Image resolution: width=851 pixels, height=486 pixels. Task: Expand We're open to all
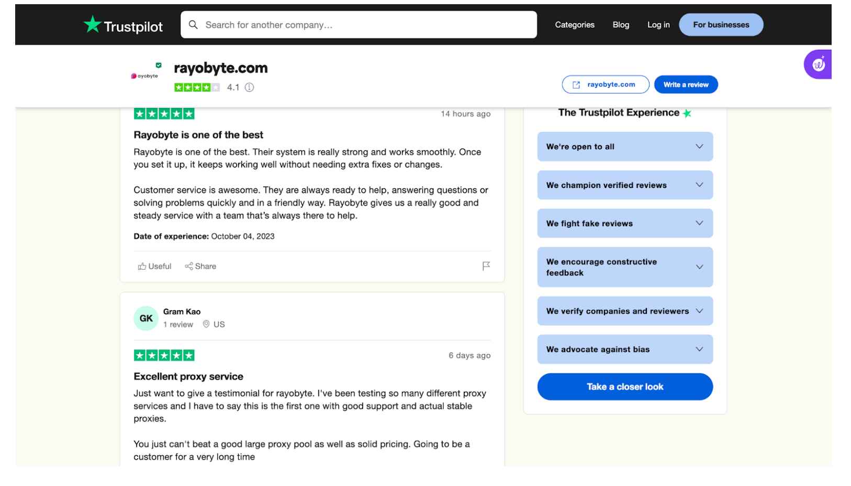(x=625, y=147)
